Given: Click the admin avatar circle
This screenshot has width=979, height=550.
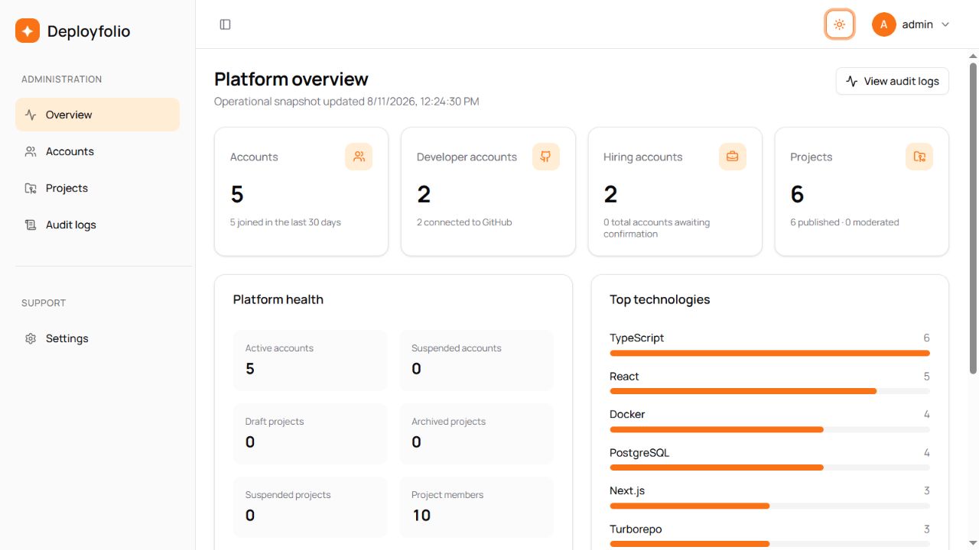Looking at the screenshot, I should pyautogui.click(x=883, y=24).
